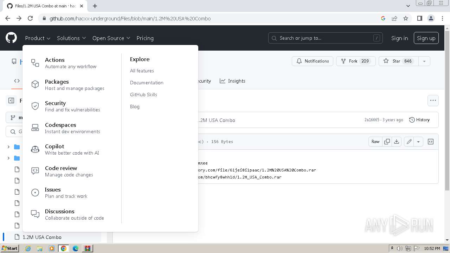Click the Packages box icon
The image size is (450, 253).
(x=35, y=84)
